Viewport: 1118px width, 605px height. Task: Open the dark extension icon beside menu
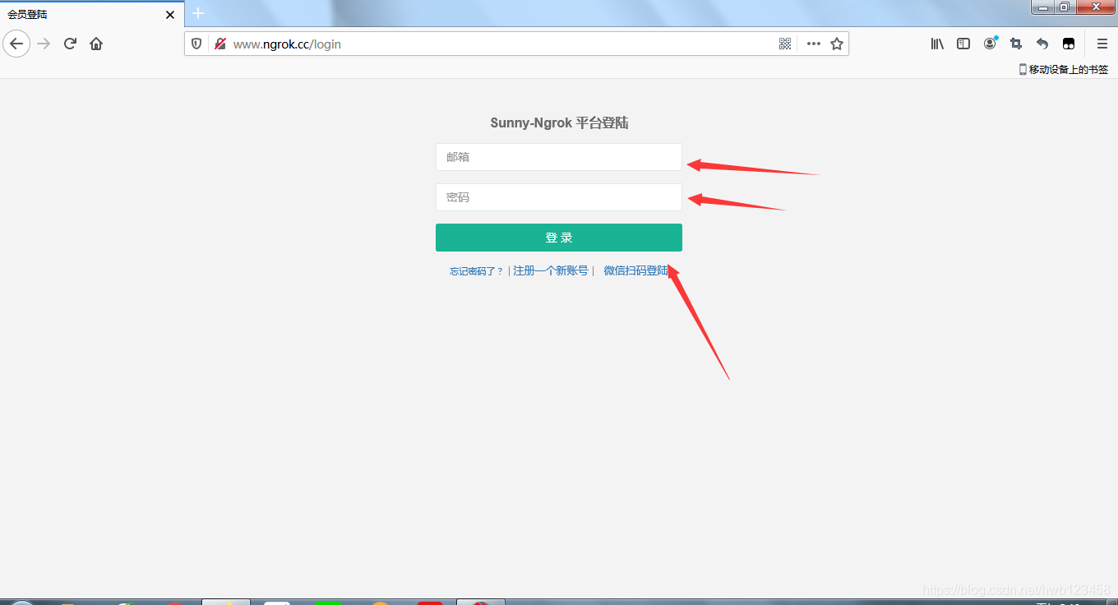pyautogui.click(x=1069, y=44)
